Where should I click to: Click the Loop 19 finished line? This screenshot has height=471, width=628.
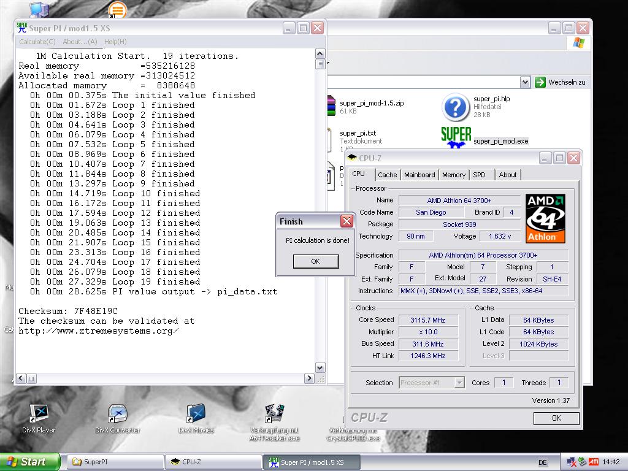(115, 281)
